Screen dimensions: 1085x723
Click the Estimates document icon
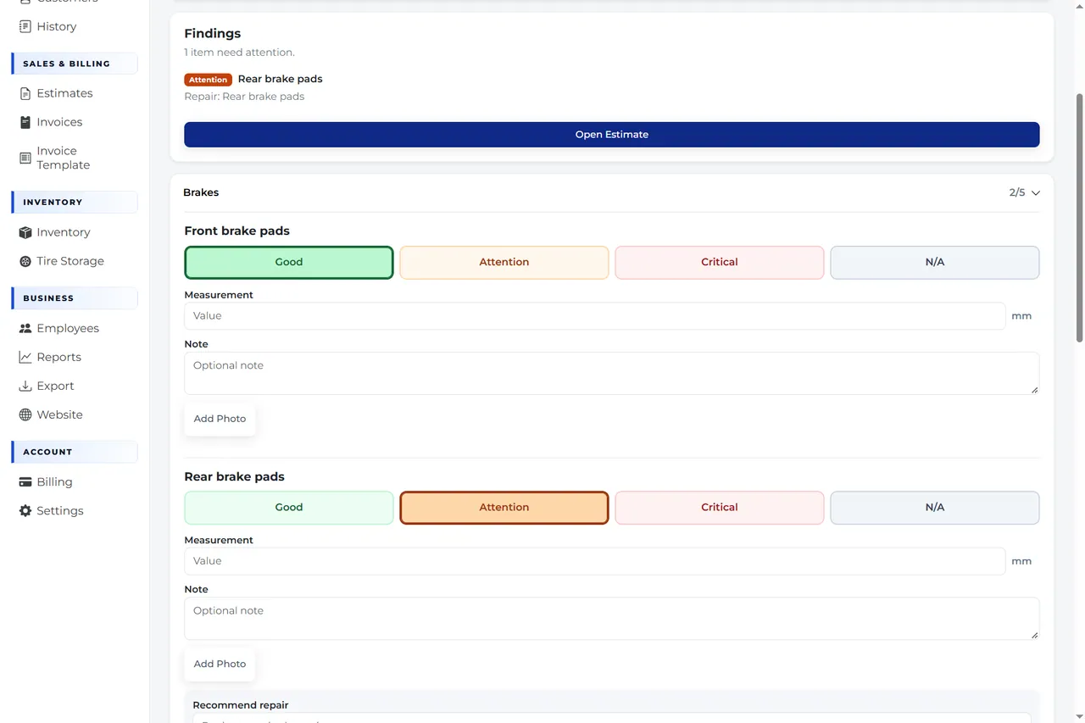[25, 93]
